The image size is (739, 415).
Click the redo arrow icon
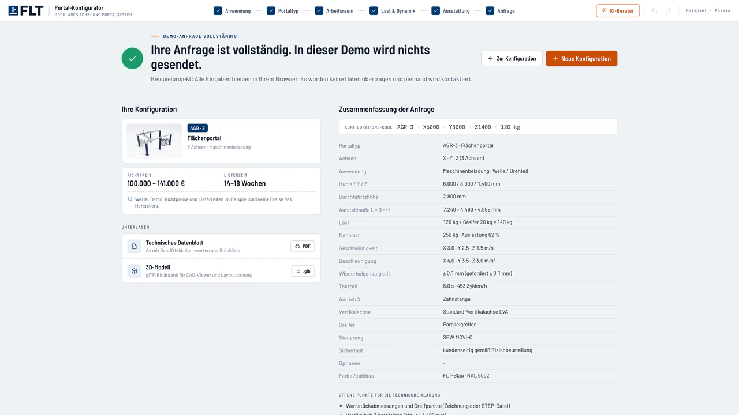click(668, 11)
